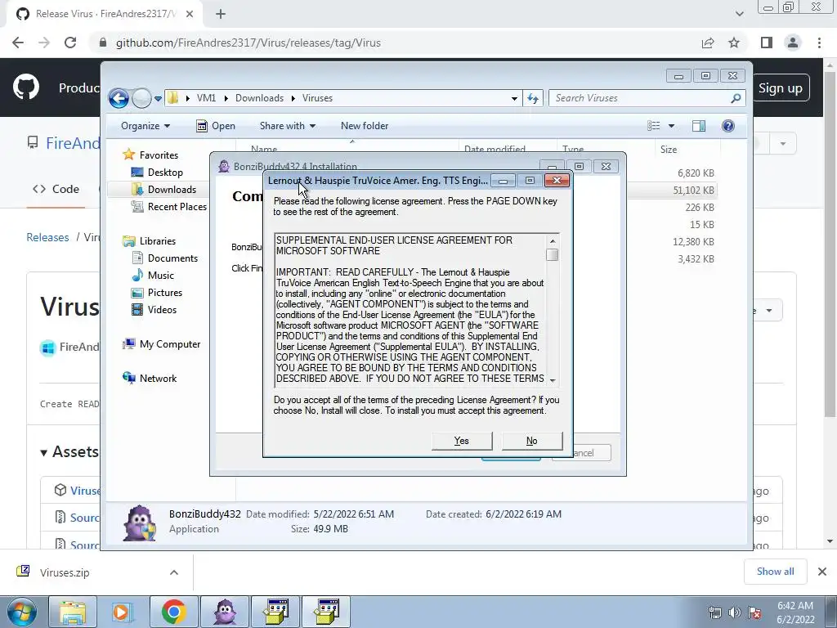Open Chrome three-dot menu
Image resolution: width=837 pixels, height=628 pixels.
[x=819, y=43]
